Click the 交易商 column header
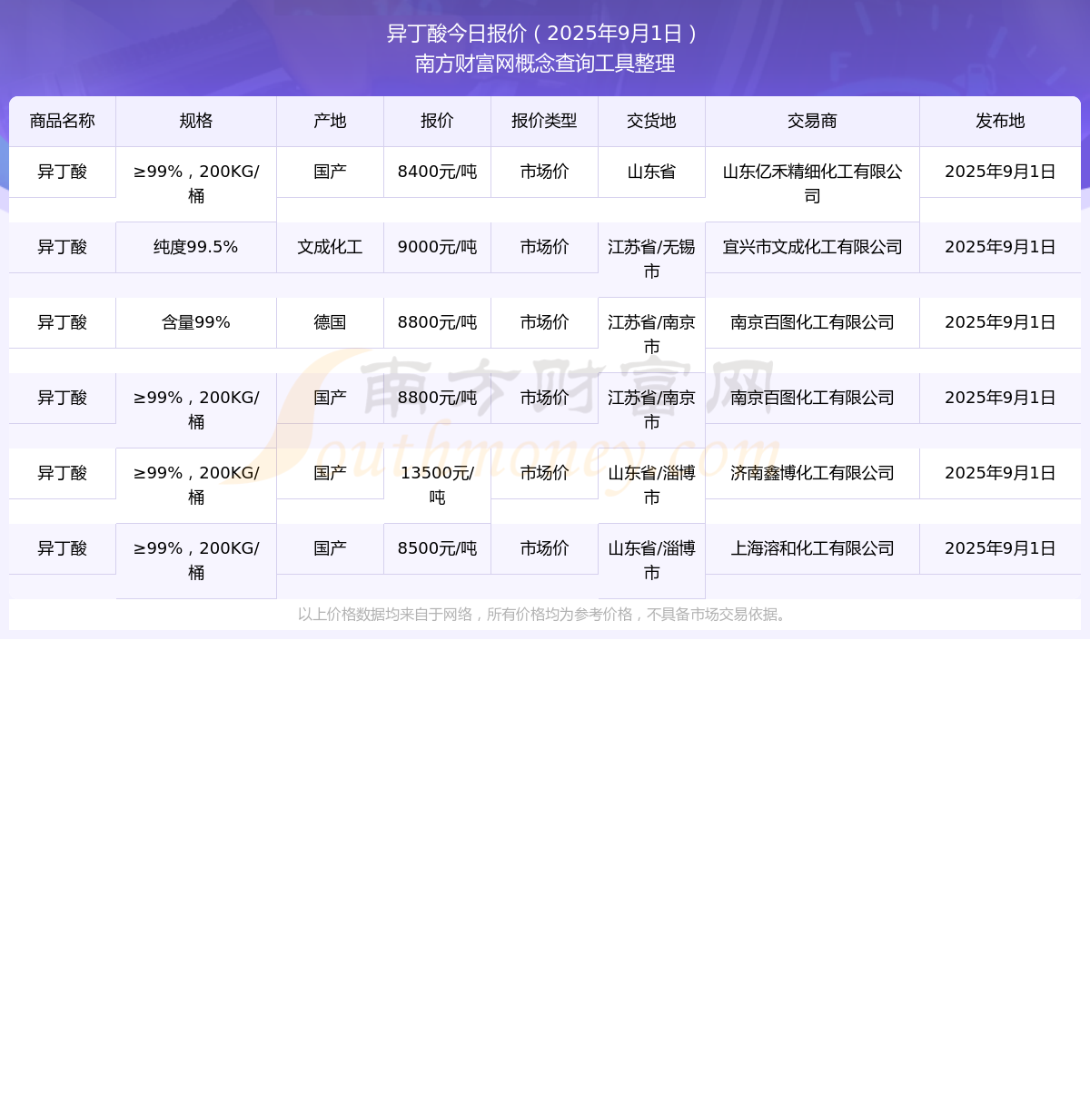The height and width of the screenshot is (1094, 1090). 812,122
